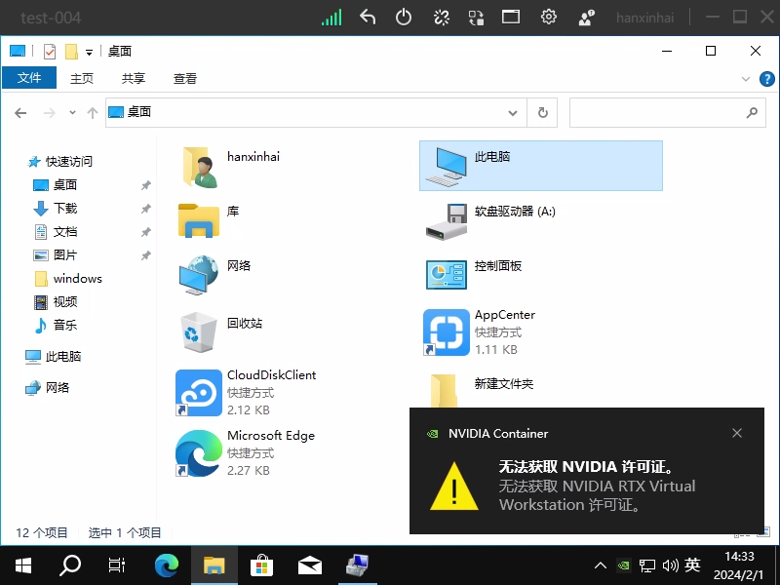
Task: Click the fullscreen window icon in remote toolbar
Action: [x=510, y=17]
